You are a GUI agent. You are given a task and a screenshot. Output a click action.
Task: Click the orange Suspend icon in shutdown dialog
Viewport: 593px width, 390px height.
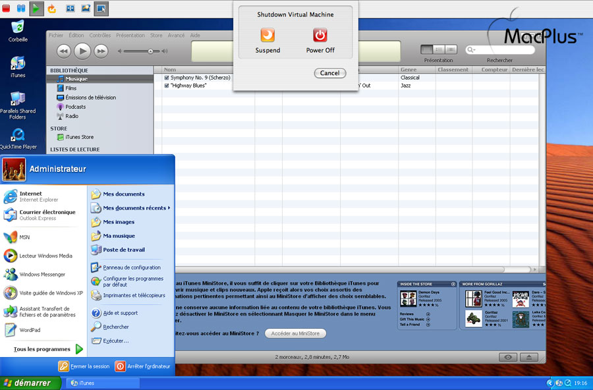[x=268, y=35]
